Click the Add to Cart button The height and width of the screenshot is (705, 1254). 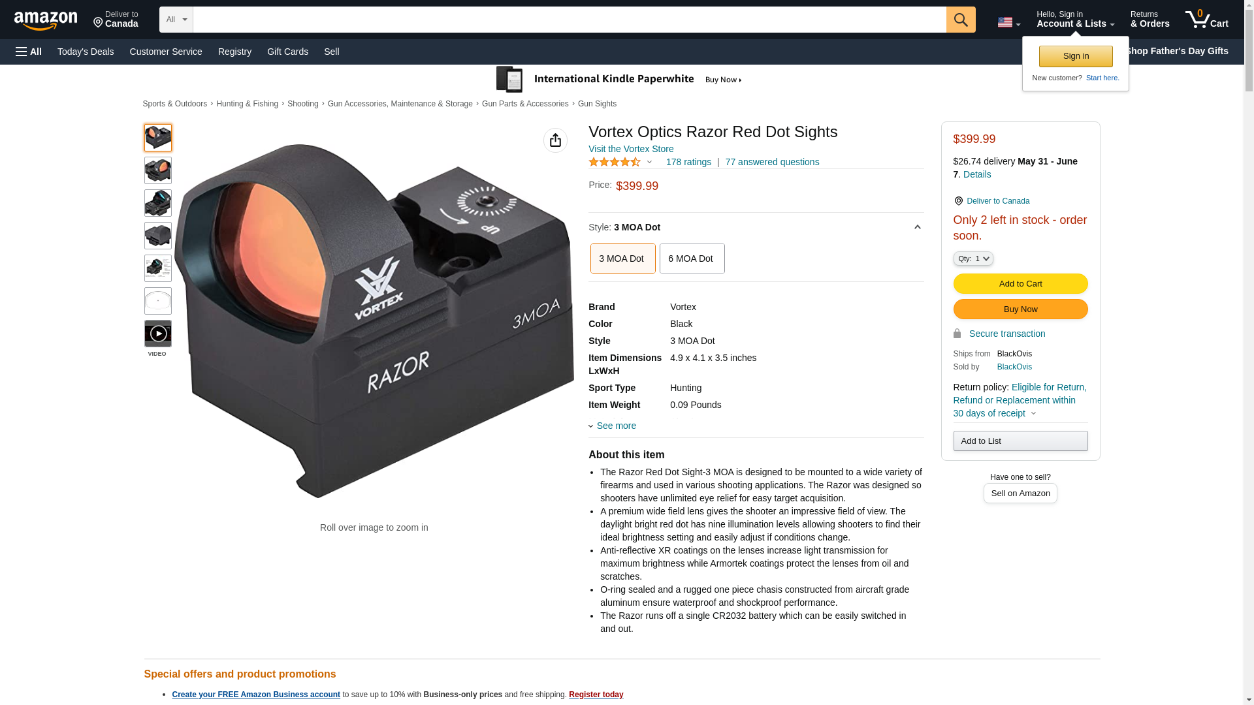1020,284
